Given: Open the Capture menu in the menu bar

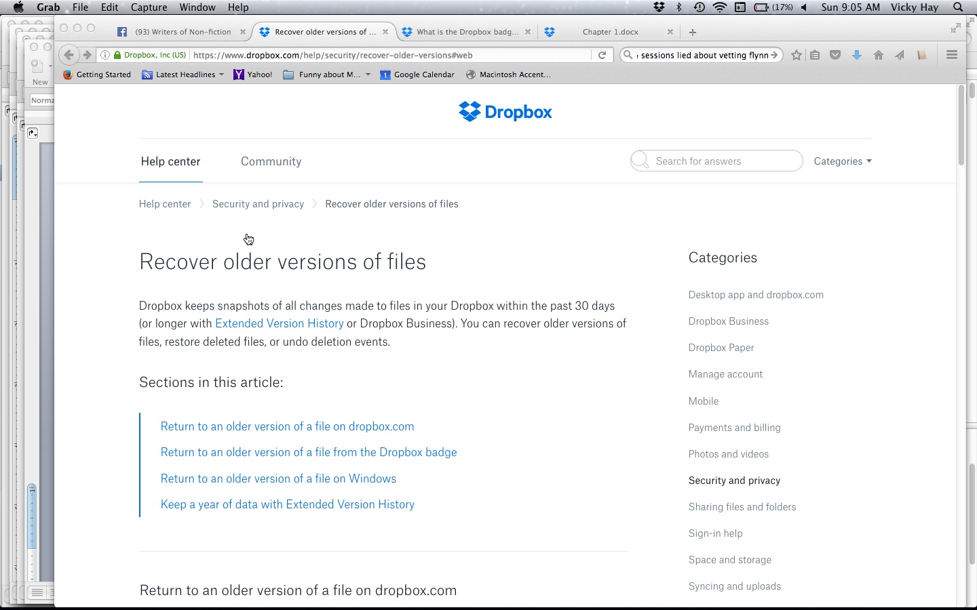Looking at the screenshot, I should pyautogui.click(x=149, y=7).
